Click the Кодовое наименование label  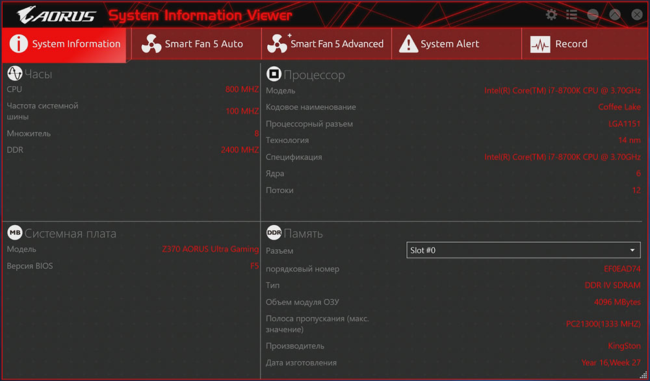[x=311, y=107]
